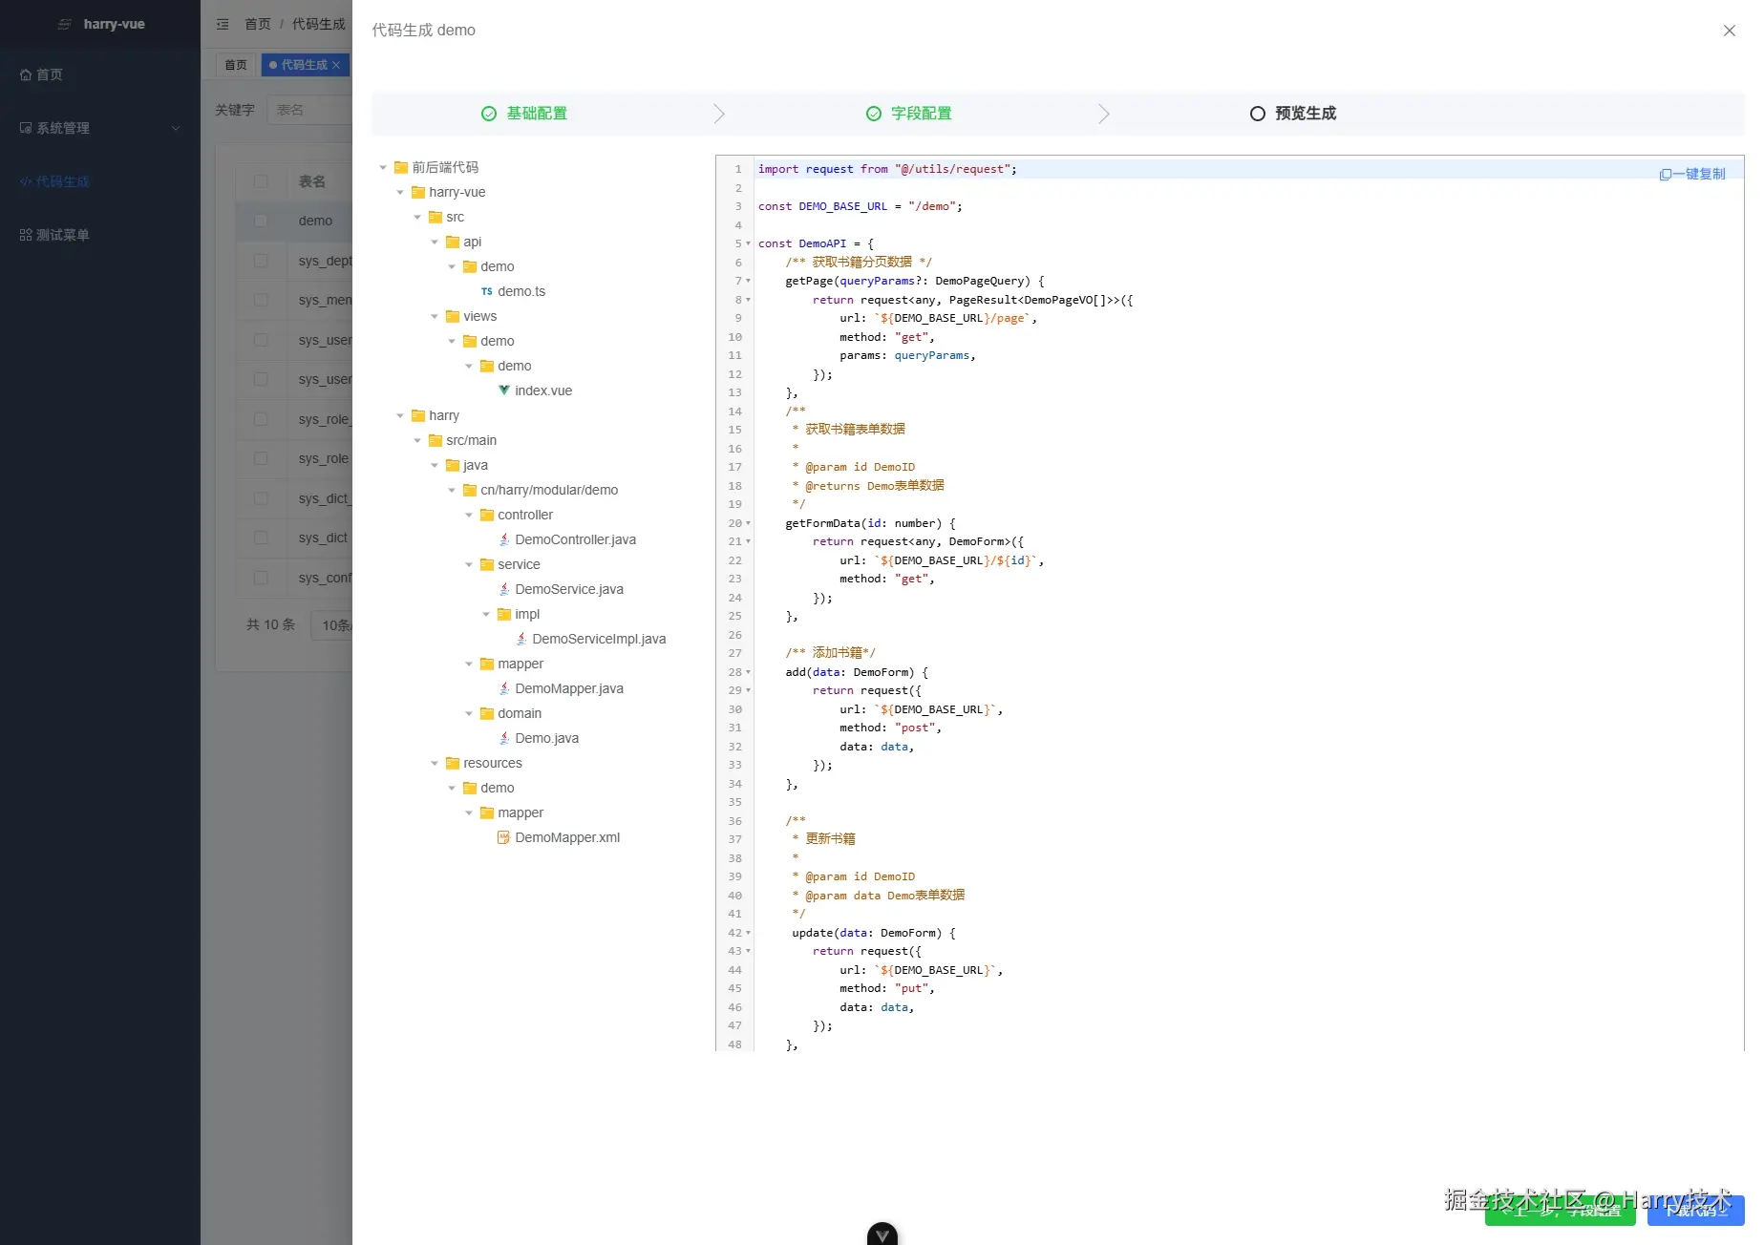Toggle the sidebar collapse hamburger icon

[x=223, y=24]
